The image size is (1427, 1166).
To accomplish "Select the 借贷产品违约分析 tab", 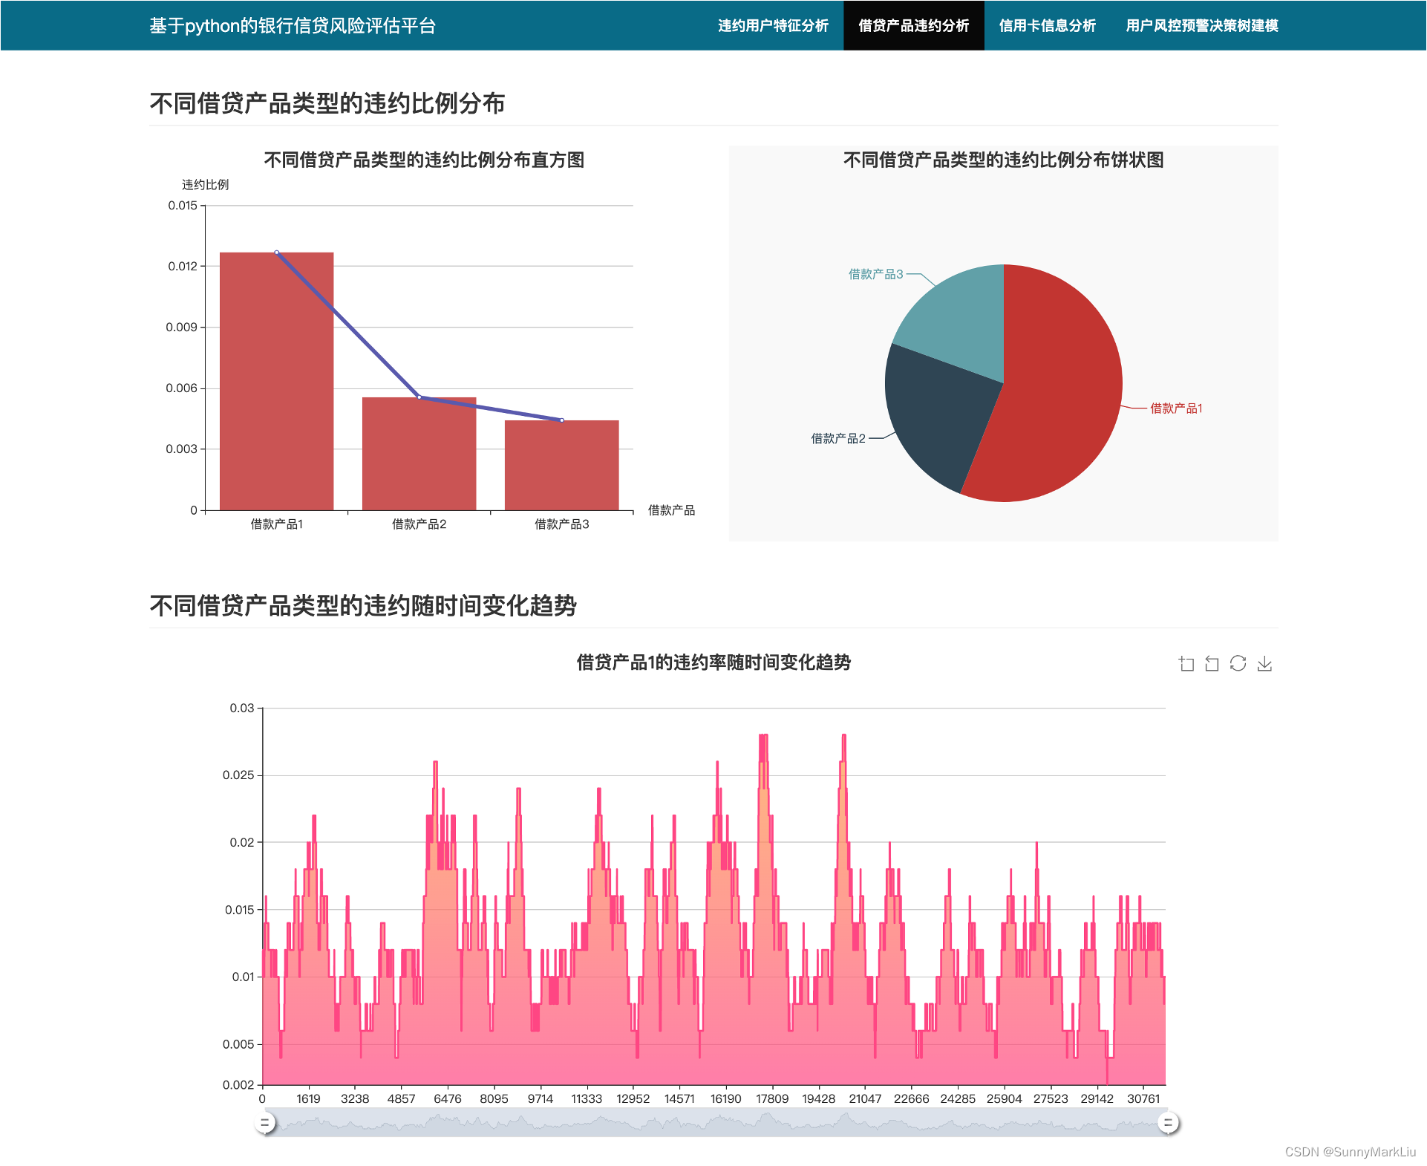I will point(913,25).
